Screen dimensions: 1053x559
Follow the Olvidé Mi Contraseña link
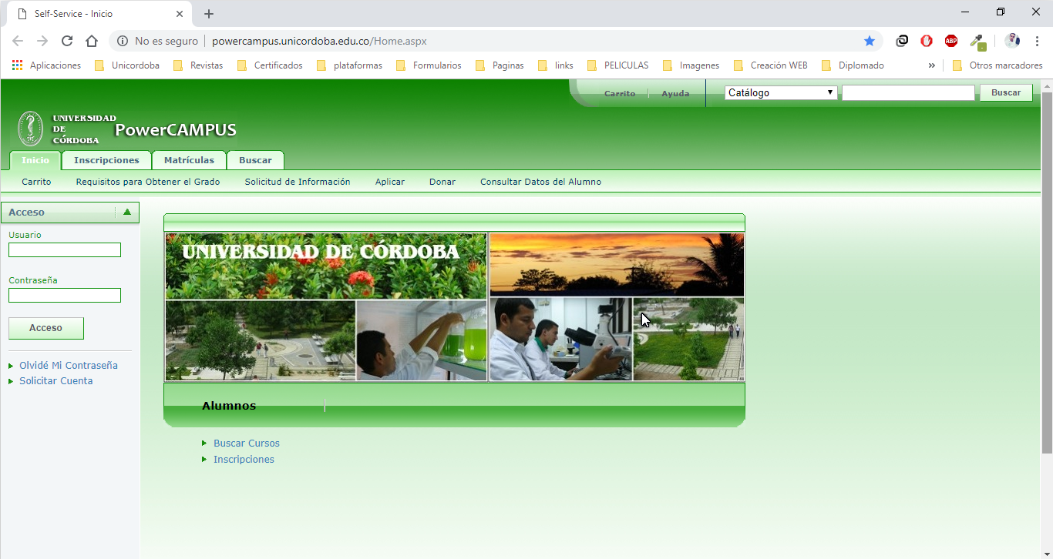69,366
